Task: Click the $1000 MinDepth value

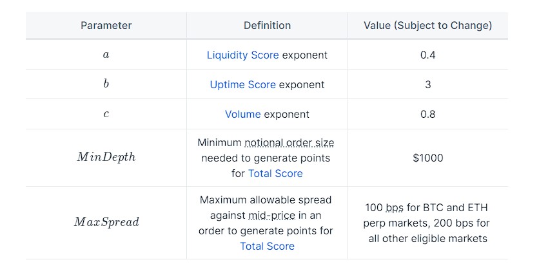Action: click(x=427, y=158)
